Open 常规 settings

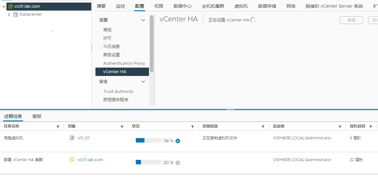pos(107,30)
